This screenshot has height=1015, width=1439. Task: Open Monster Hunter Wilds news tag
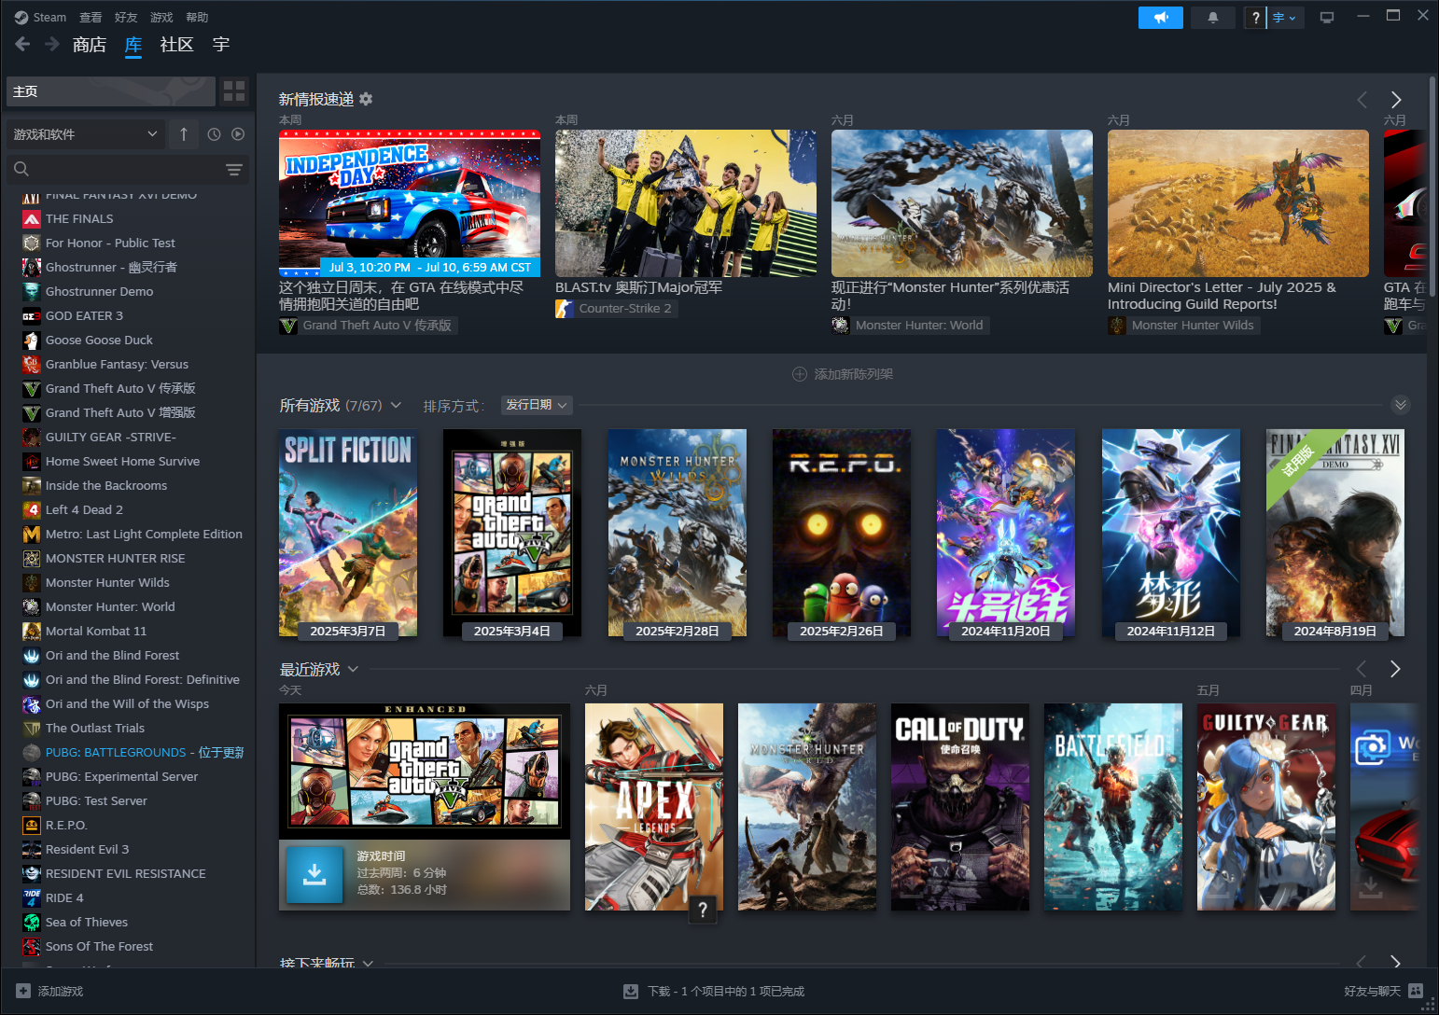1184,326
